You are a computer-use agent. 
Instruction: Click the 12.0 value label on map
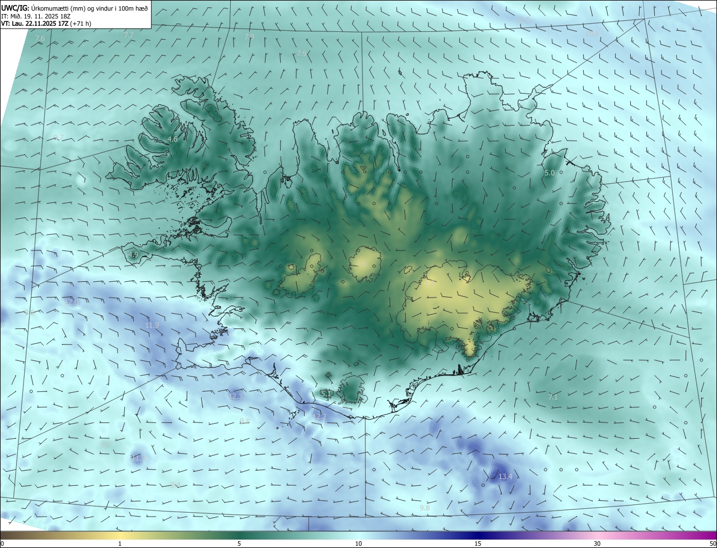pyautogui.click(x=72, y=302)
